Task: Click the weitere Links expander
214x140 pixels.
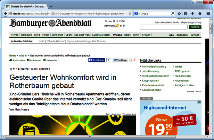Action: click(194, 91)
